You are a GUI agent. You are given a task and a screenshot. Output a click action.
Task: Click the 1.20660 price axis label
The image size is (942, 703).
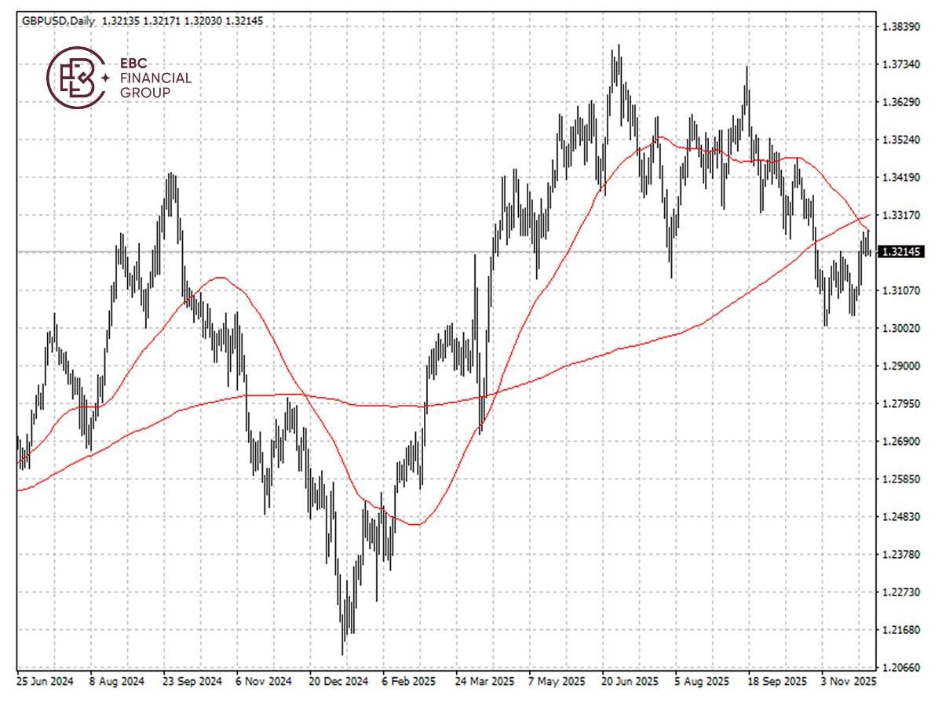coord(901,668)
